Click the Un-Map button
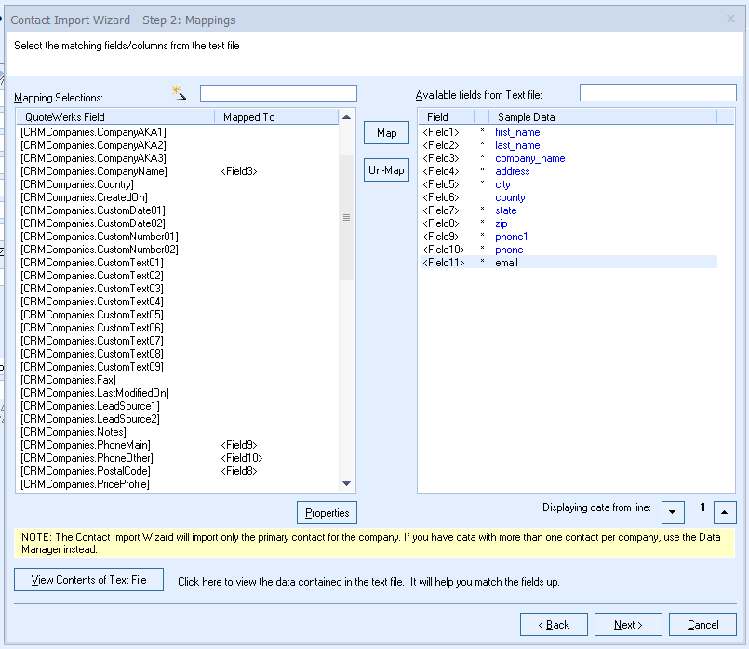Image resolution: width=749 pixels, height=649 pixels. tap(386, 170)
